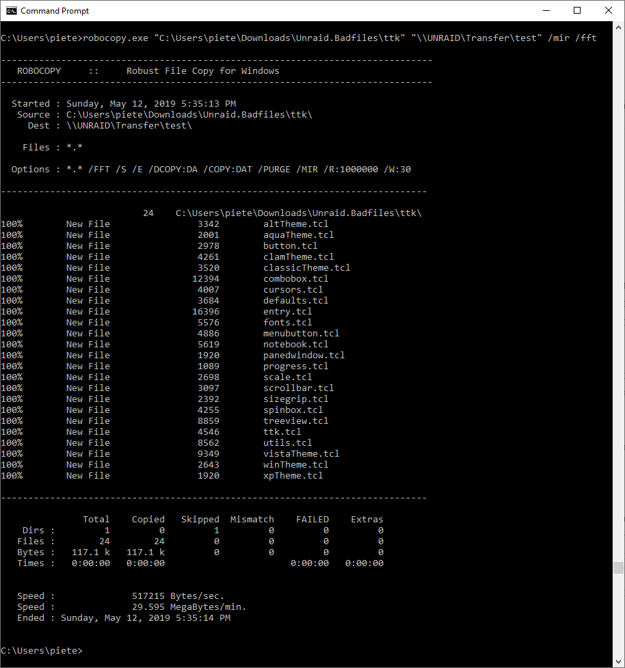Image resolution: width=625 pixels, height=668 pixels.
Task: Click the sizegrip.tcl file name
Action: click(295, 399)
